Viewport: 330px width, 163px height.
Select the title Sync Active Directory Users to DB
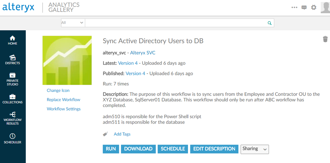153,41
